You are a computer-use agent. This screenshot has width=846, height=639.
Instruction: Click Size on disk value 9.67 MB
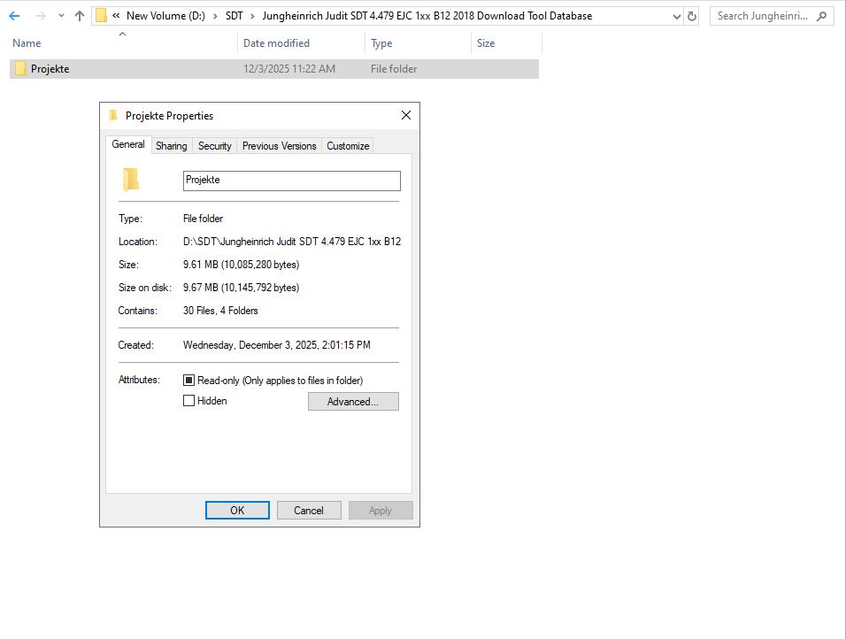pyautogui.click(x=242, y=288)
